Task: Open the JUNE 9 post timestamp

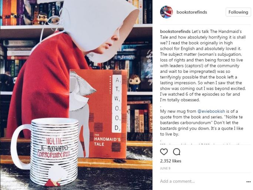Action: (x=165, y=169)
